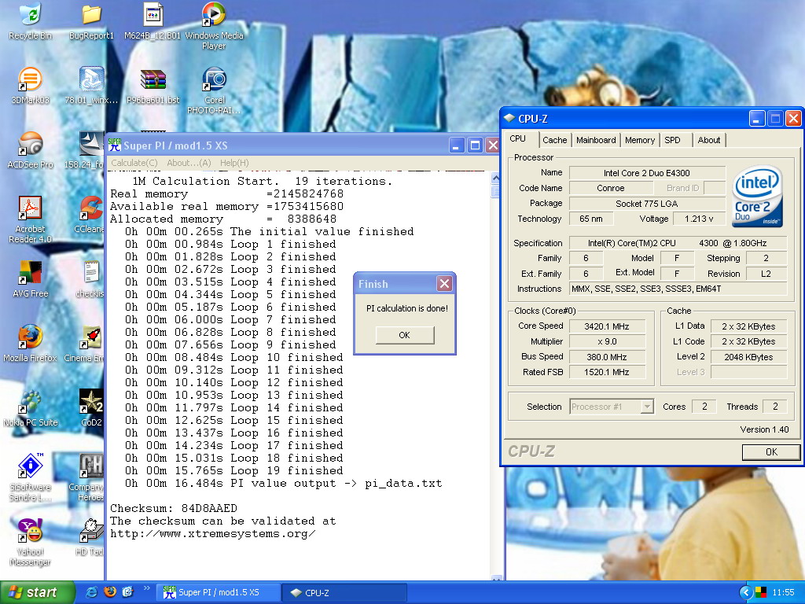Expand hidden quick launch items chevron

(146, 588)
